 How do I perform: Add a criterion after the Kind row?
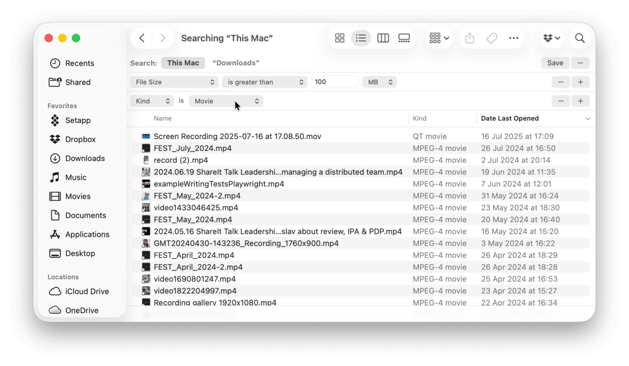tap(580, 101)
